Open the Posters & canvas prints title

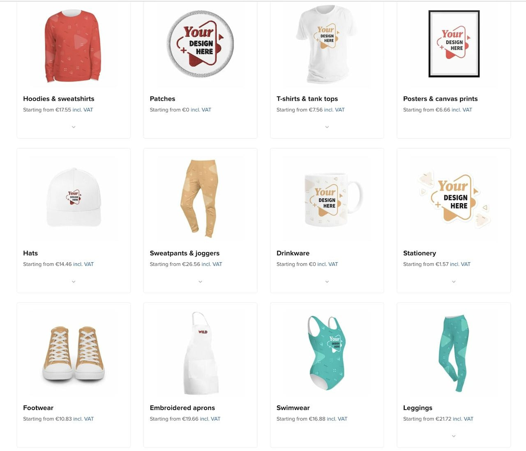click(440, 98)
